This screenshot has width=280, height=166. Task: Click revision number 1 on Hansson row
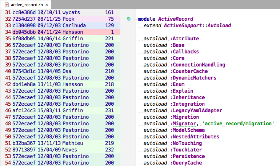click(x=112, y=32)
